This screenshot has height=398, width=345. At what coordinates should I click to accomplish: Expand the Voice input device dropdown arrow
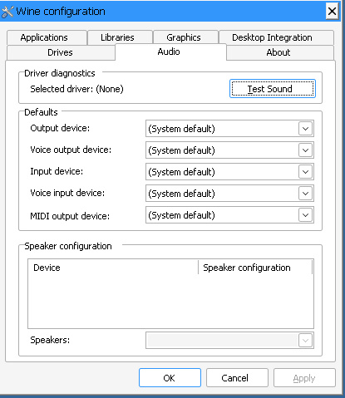tap(305, 194)
